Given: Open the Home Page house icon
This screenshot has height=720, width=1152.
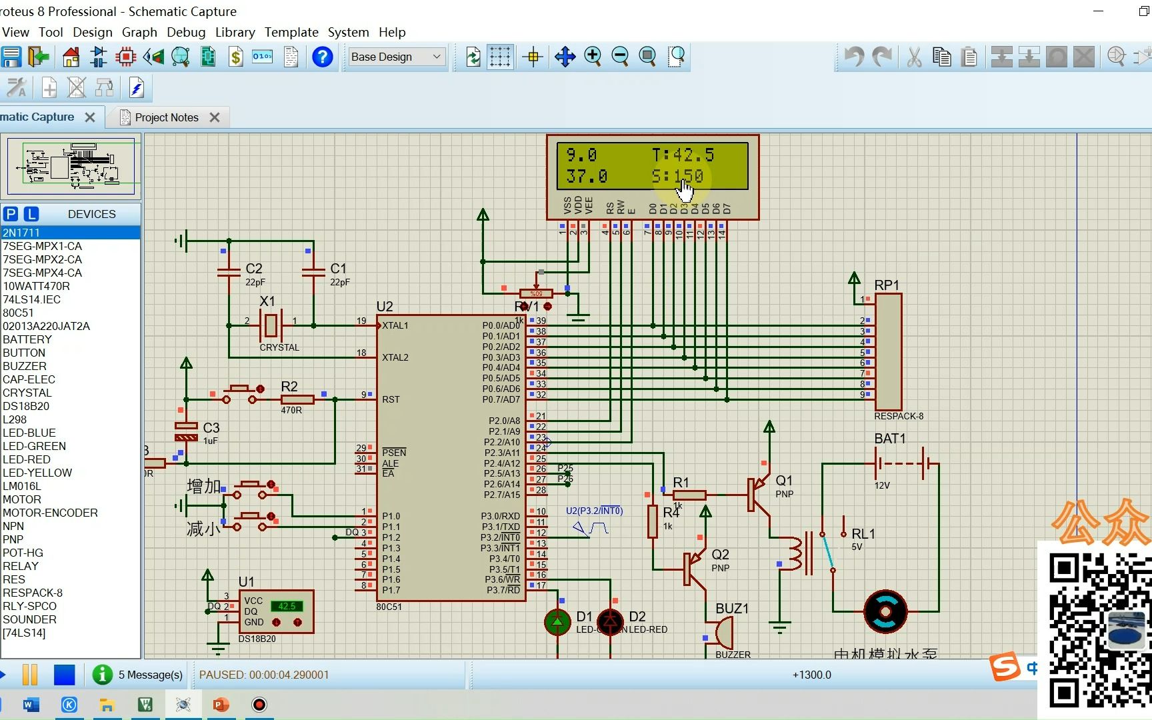Looking at the screenshot, I should coord(71,57).
